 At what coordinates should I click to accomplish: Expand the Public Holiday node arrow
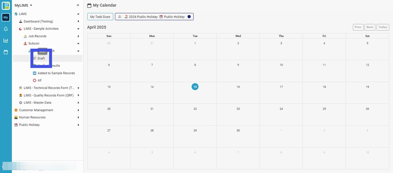(78, 125)
